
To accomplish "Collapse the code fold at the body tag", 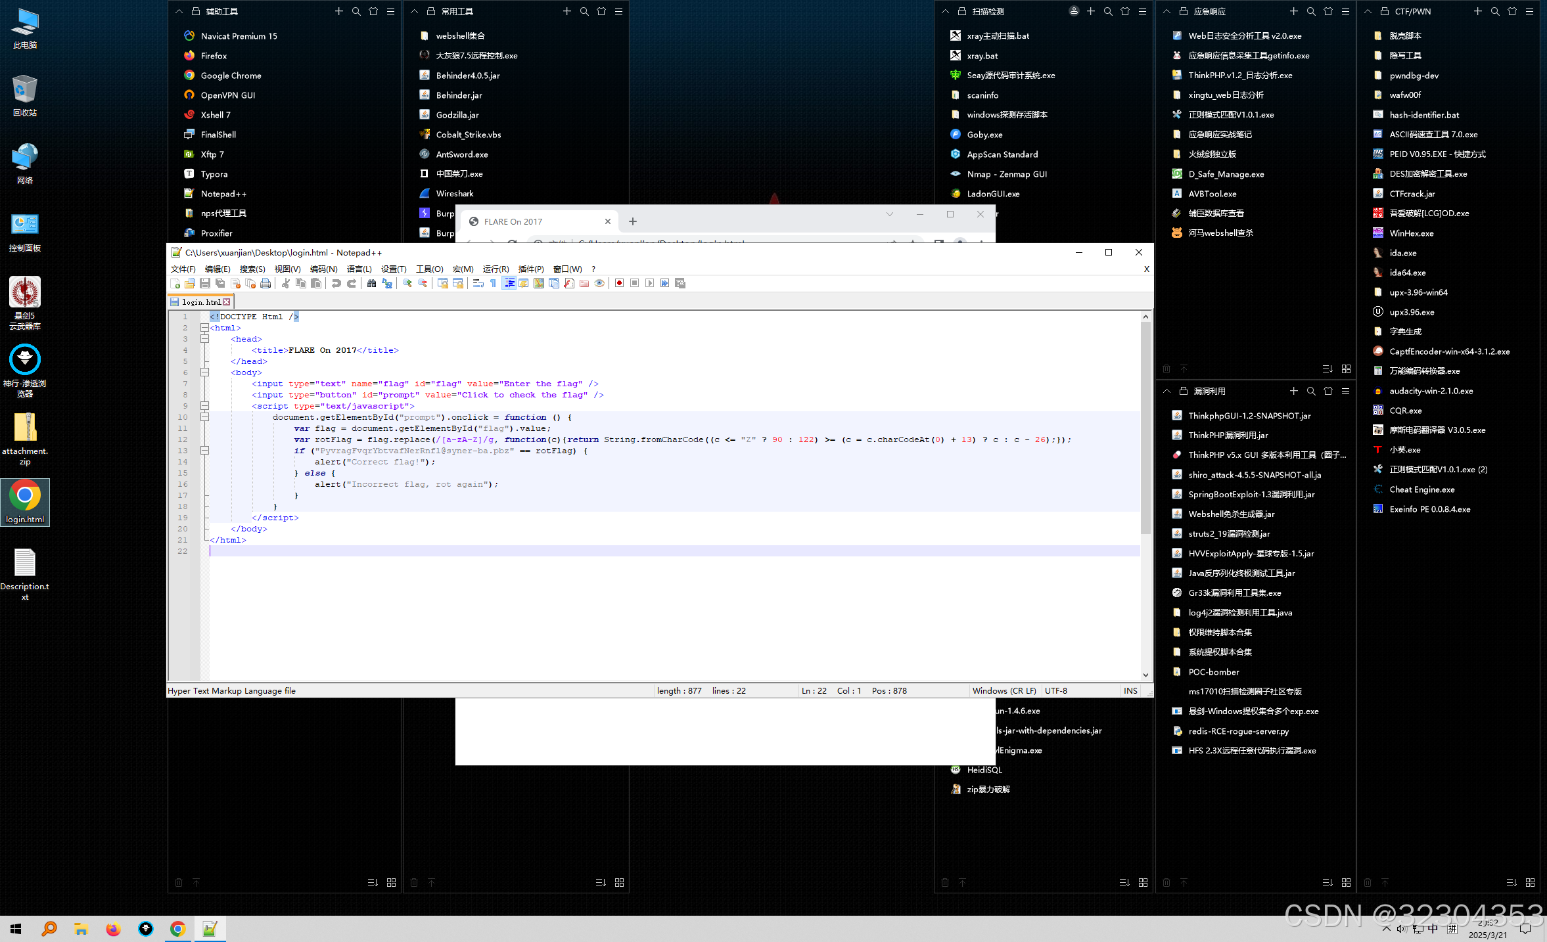I will pyautogui.click(x=204, y=372).
